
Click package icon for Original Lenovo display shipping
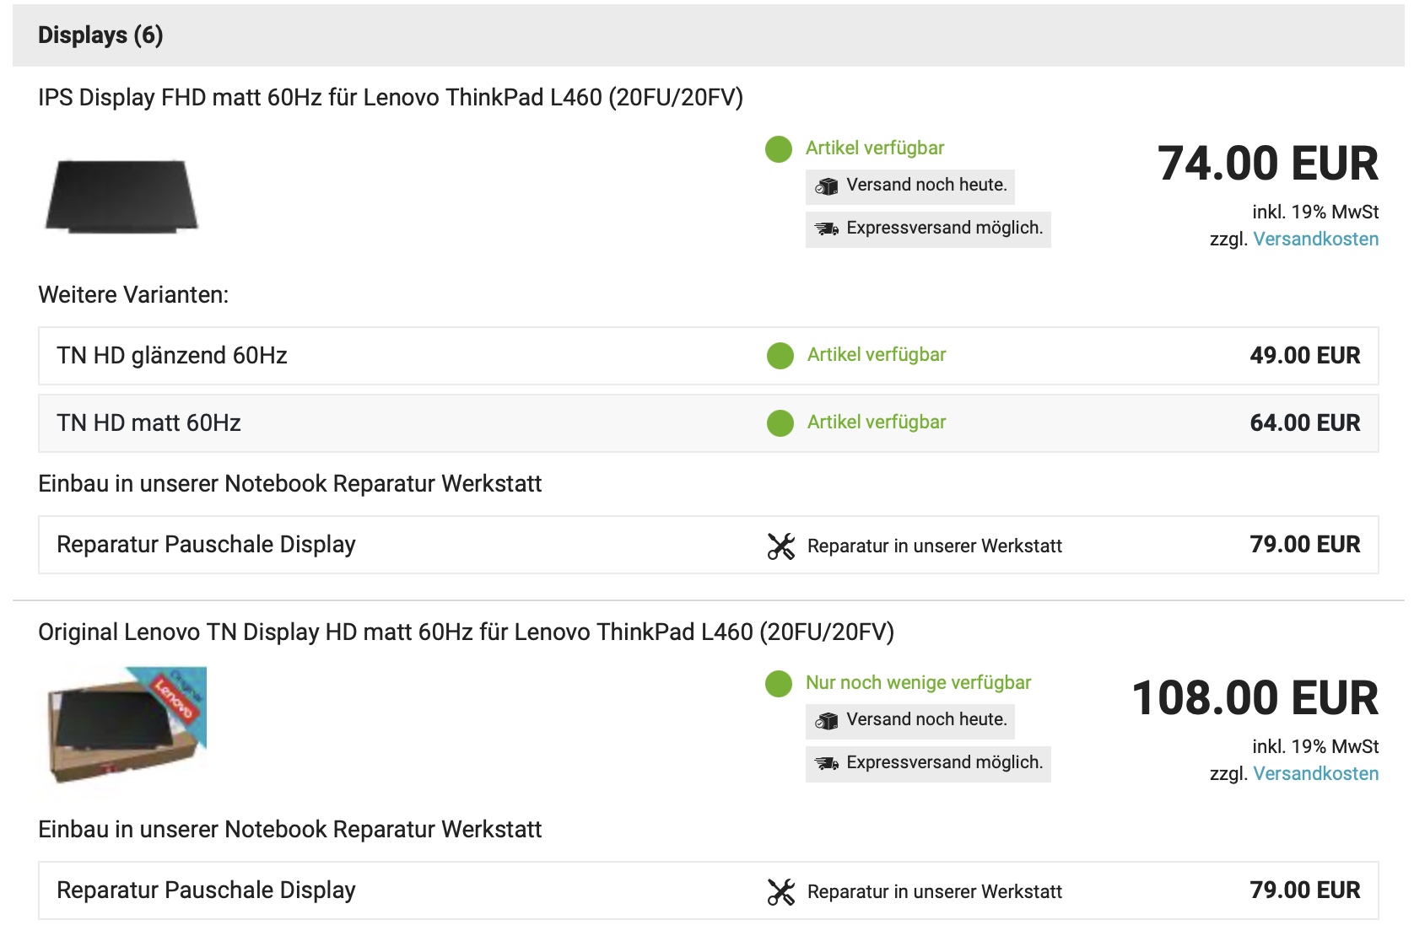click(x=827, y=721)
